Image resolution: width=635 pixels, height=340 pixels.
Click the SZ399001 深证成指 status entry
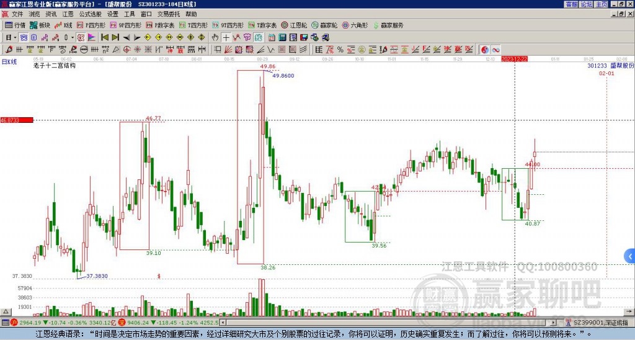pyautogui.click(x=600, y=323)
